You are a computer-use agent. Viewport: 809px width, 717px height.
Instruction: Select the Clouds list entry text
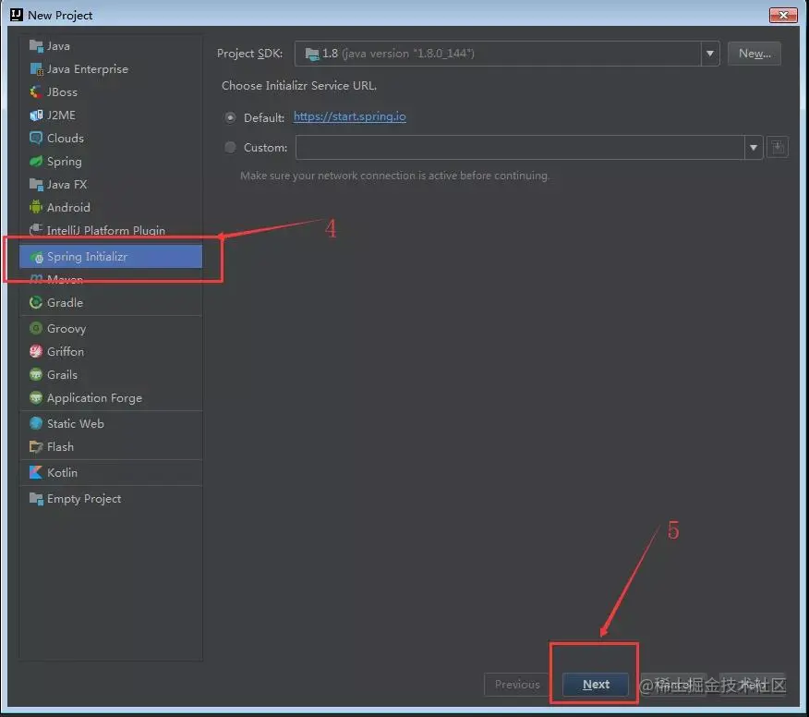coord(66,138)
